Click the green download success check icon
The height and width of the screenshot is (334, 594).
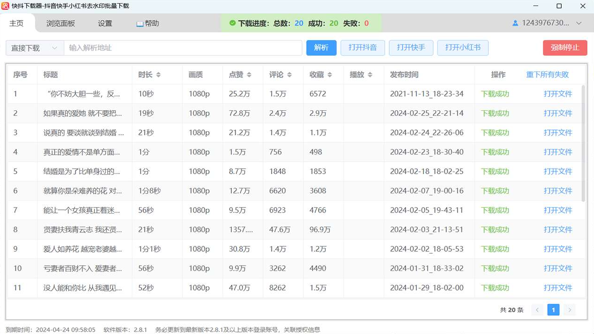[x=232, y=23]
